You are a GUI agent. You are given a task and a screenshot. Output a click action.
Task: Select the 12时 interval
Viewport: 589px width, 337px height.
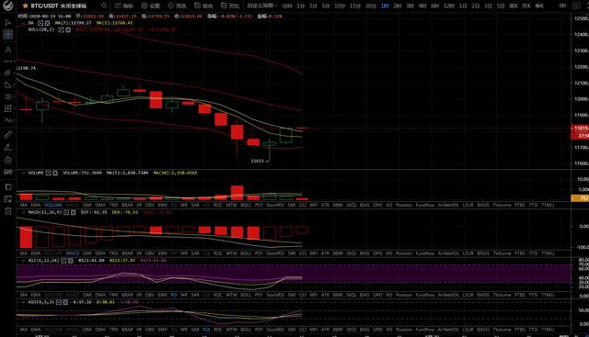click(449, 6)
